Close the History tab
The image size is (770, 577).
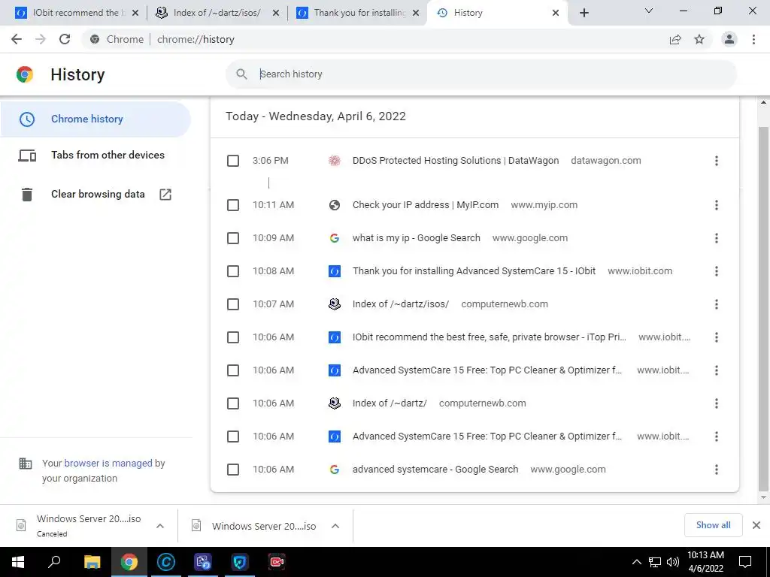[556, 13]
